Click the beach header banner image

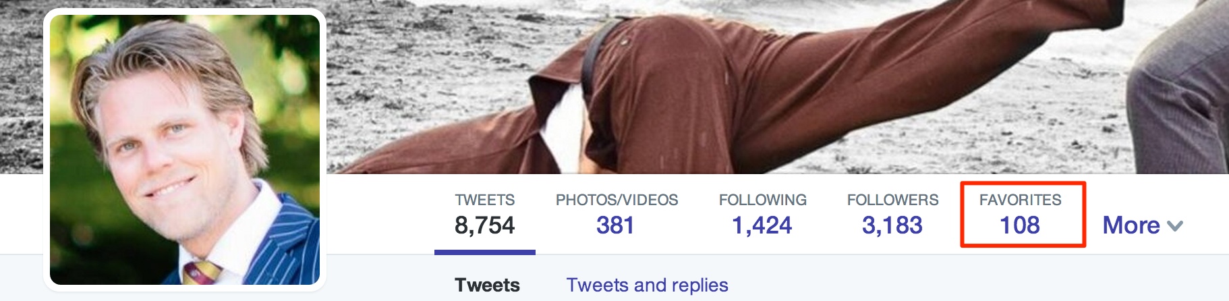pos(776,86)
